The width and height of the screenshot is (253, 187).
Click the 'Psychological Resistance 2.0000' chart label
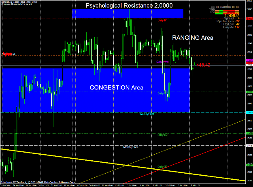click(129, 6)
